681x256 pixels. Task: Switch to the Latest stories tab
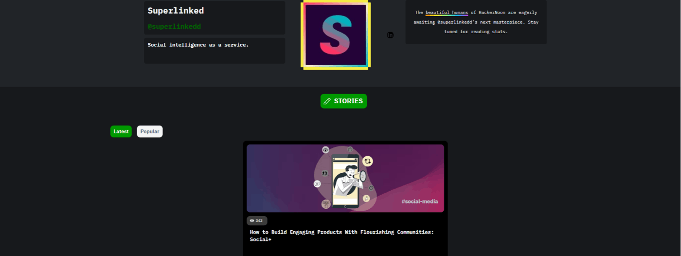[121, 131]
